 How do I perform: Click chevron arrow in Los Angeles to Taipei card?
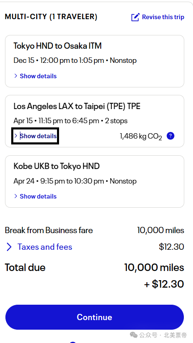pos(16,136)
